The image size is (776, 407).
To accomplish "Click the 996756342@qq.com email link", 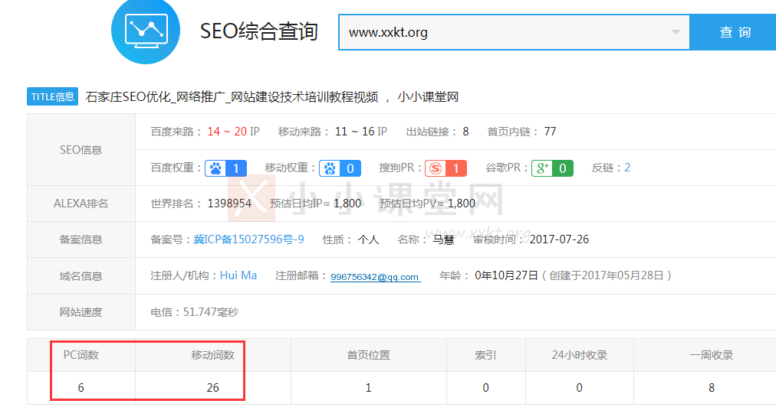I will (x=375, y=277).
